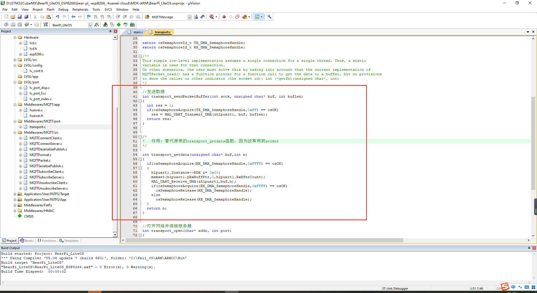537x293 pixels.
Task: Open the target selector BearPi_LiteOS dropdown
Action: [90, 25]
